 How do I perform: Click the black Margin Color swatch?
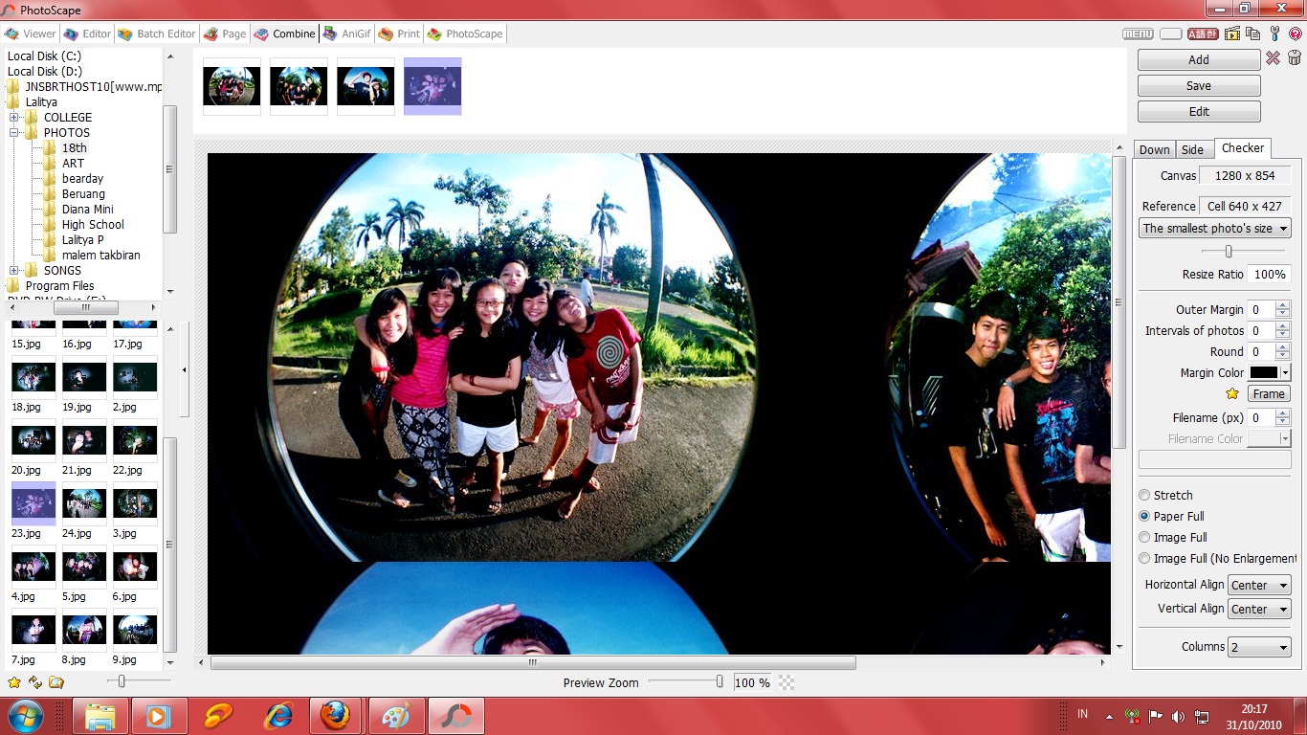point(1264,372)
